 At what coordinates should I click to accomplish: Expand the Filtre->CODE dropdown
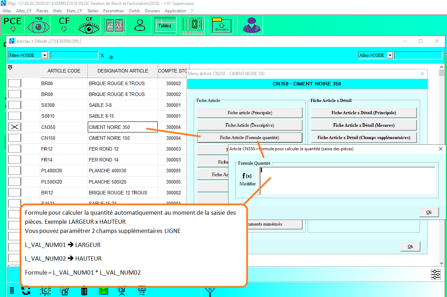pos(44,55)
